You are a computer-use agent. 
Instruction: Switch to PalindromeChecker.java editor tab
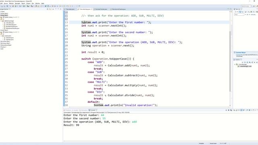pos(118,9)
